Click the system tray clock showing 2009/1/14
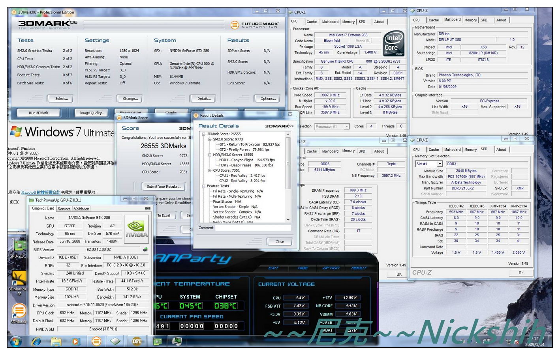The image size is (560, 355). click(535, 341)
